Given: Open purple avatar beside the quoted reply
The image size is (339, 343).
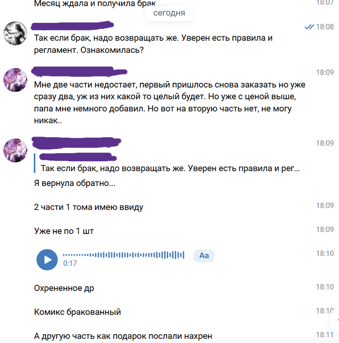Looking at the screenshot, I should pos(15,150).
